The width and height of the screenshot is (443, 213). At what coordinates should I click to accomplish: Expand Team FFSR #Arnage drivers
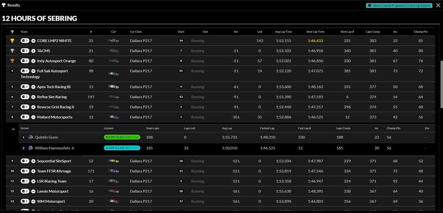pos(33,171)
